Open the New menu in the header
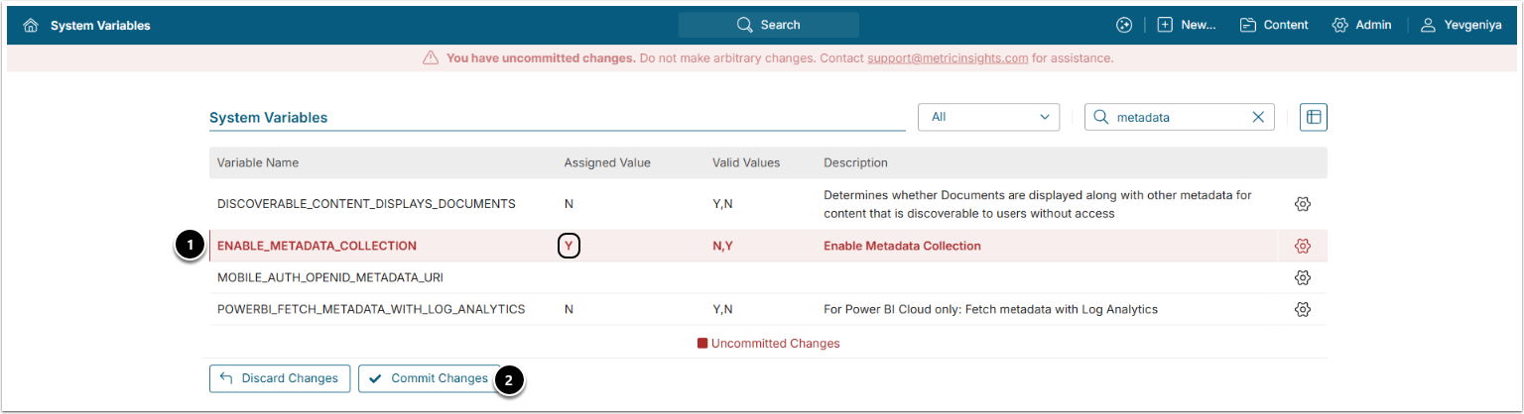Viewport: 1524px width, 414px height. click(1187, 25)
